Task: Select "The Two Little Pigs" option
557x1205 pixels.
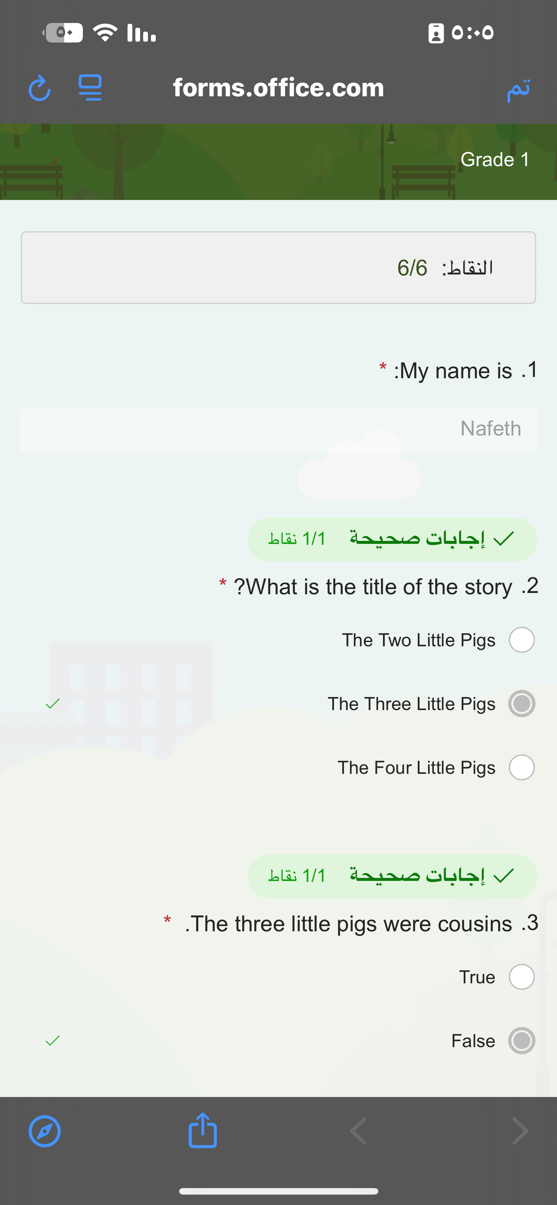Action: click(521, 640)
